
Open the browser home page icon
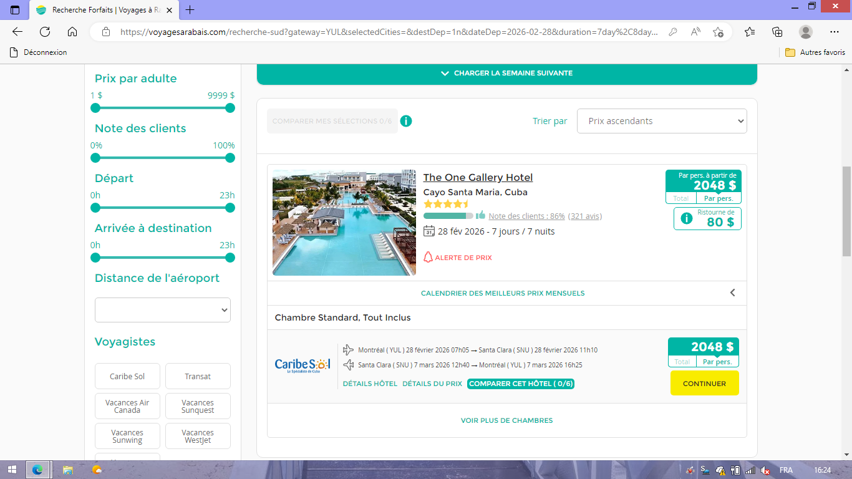[x=72, y=32]
